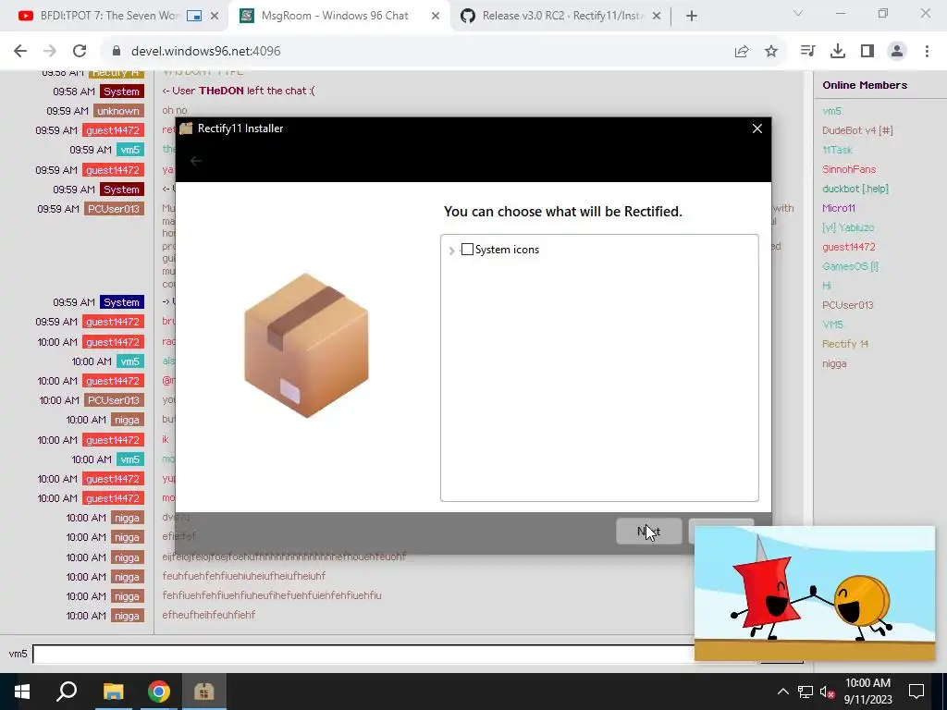Bookmark this page with the star
Viewport: 947px width, 710px height.
pos(771,52)
